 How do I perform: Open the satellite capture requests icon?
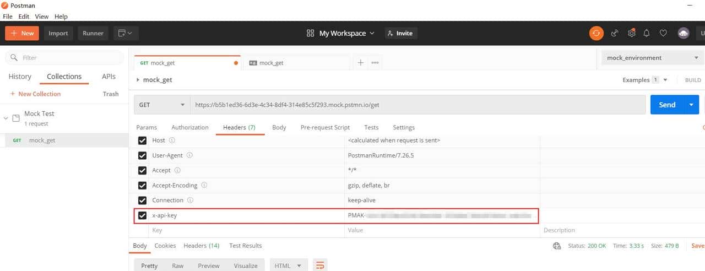pos(615,34)
